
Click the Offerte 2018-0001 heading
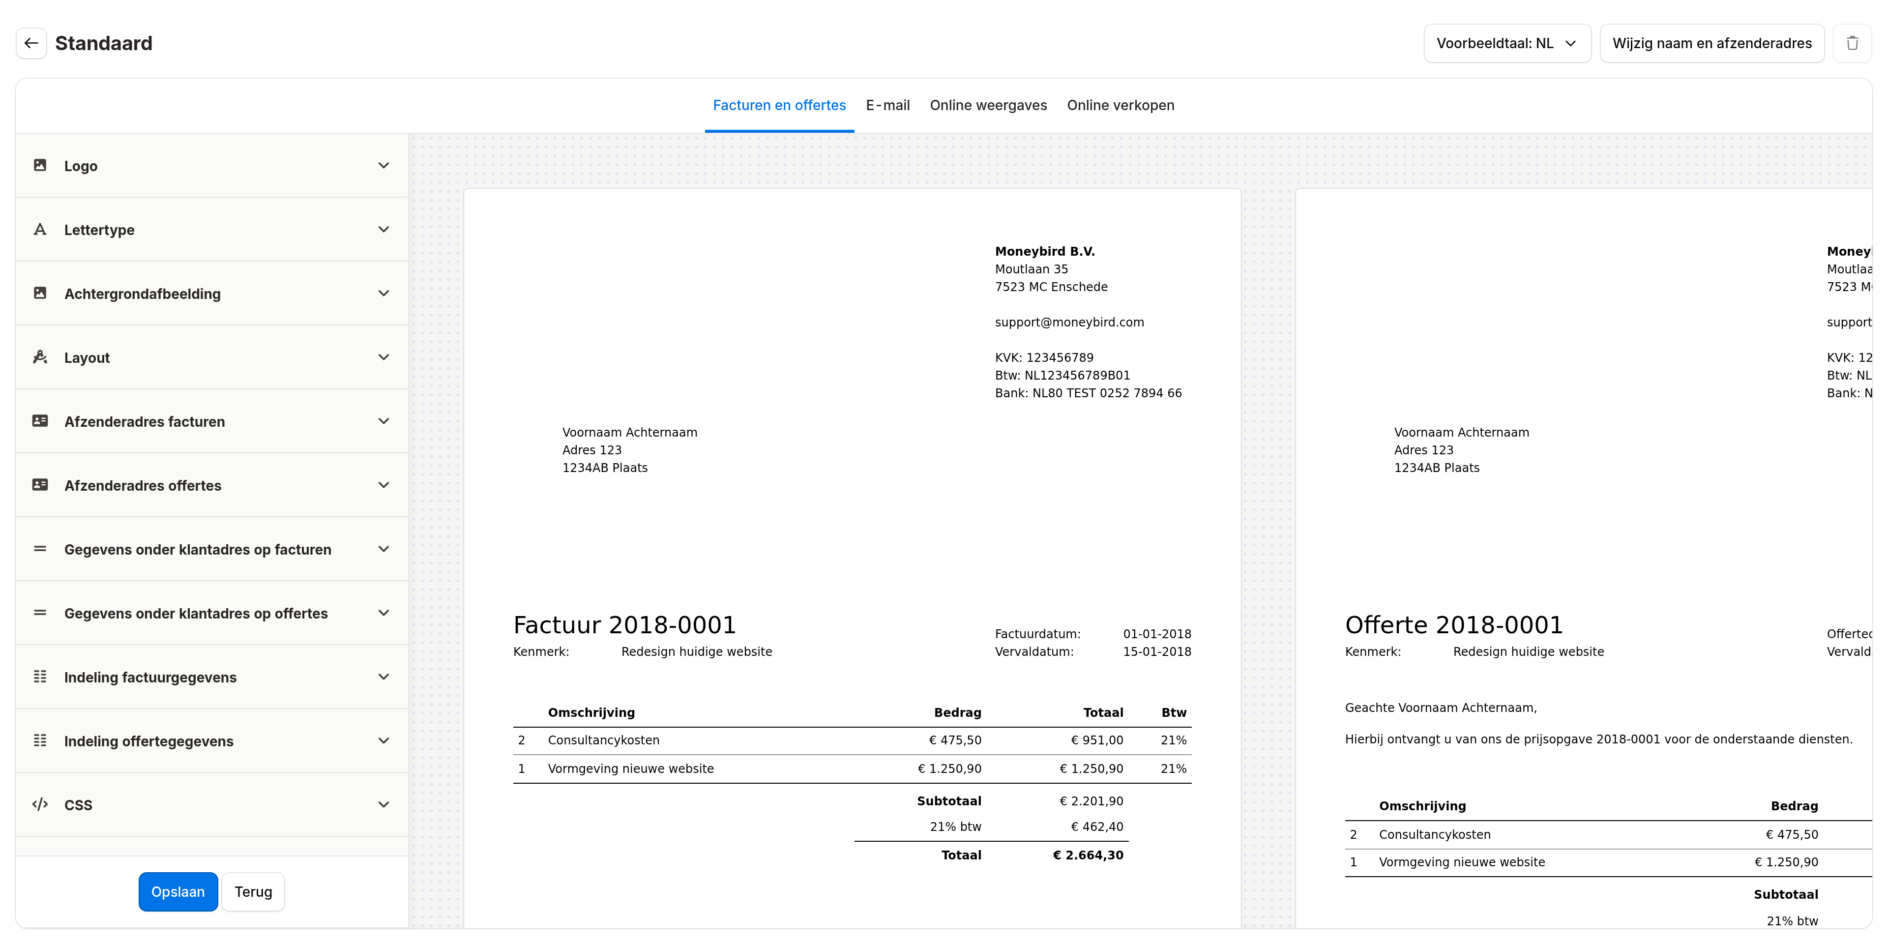point(1454,624)
